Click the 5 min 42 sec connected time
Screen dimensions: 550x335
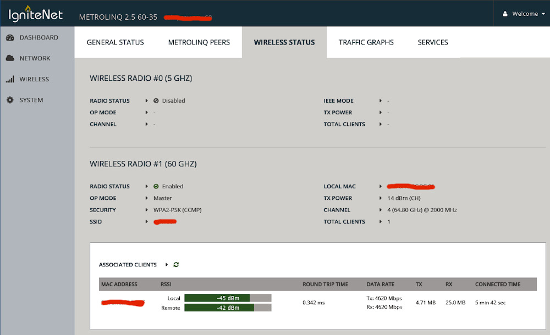[491, 303]
